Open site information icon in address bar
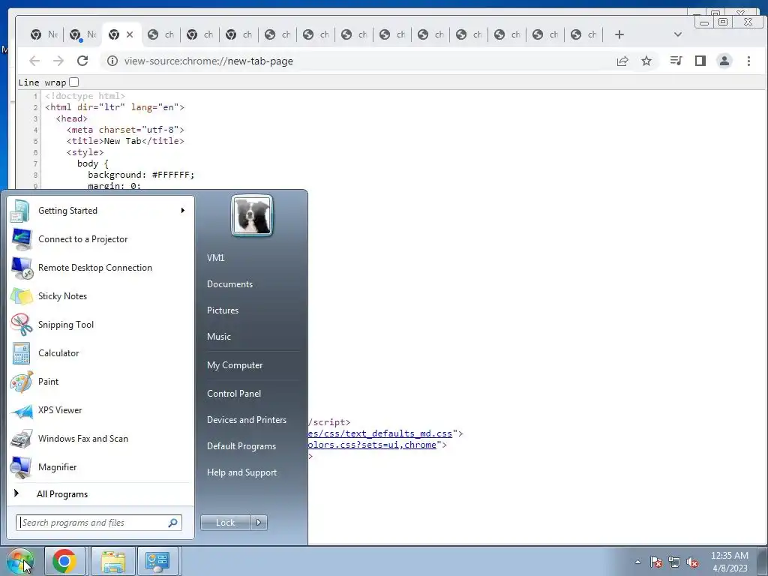 (112, 61)
